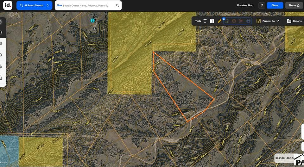This screenshot has height=167, width=304.
Task: Click the coordinates readout 37.7106
Action: (284, 158)
